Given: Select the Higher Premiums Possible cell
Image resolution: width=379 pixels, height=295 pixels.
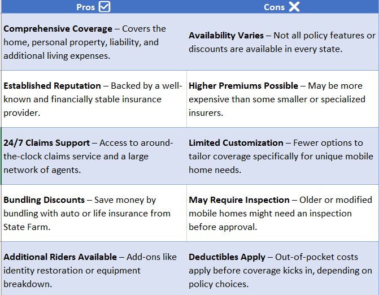Looking at the screenshot, I should (x=282, y=99).
